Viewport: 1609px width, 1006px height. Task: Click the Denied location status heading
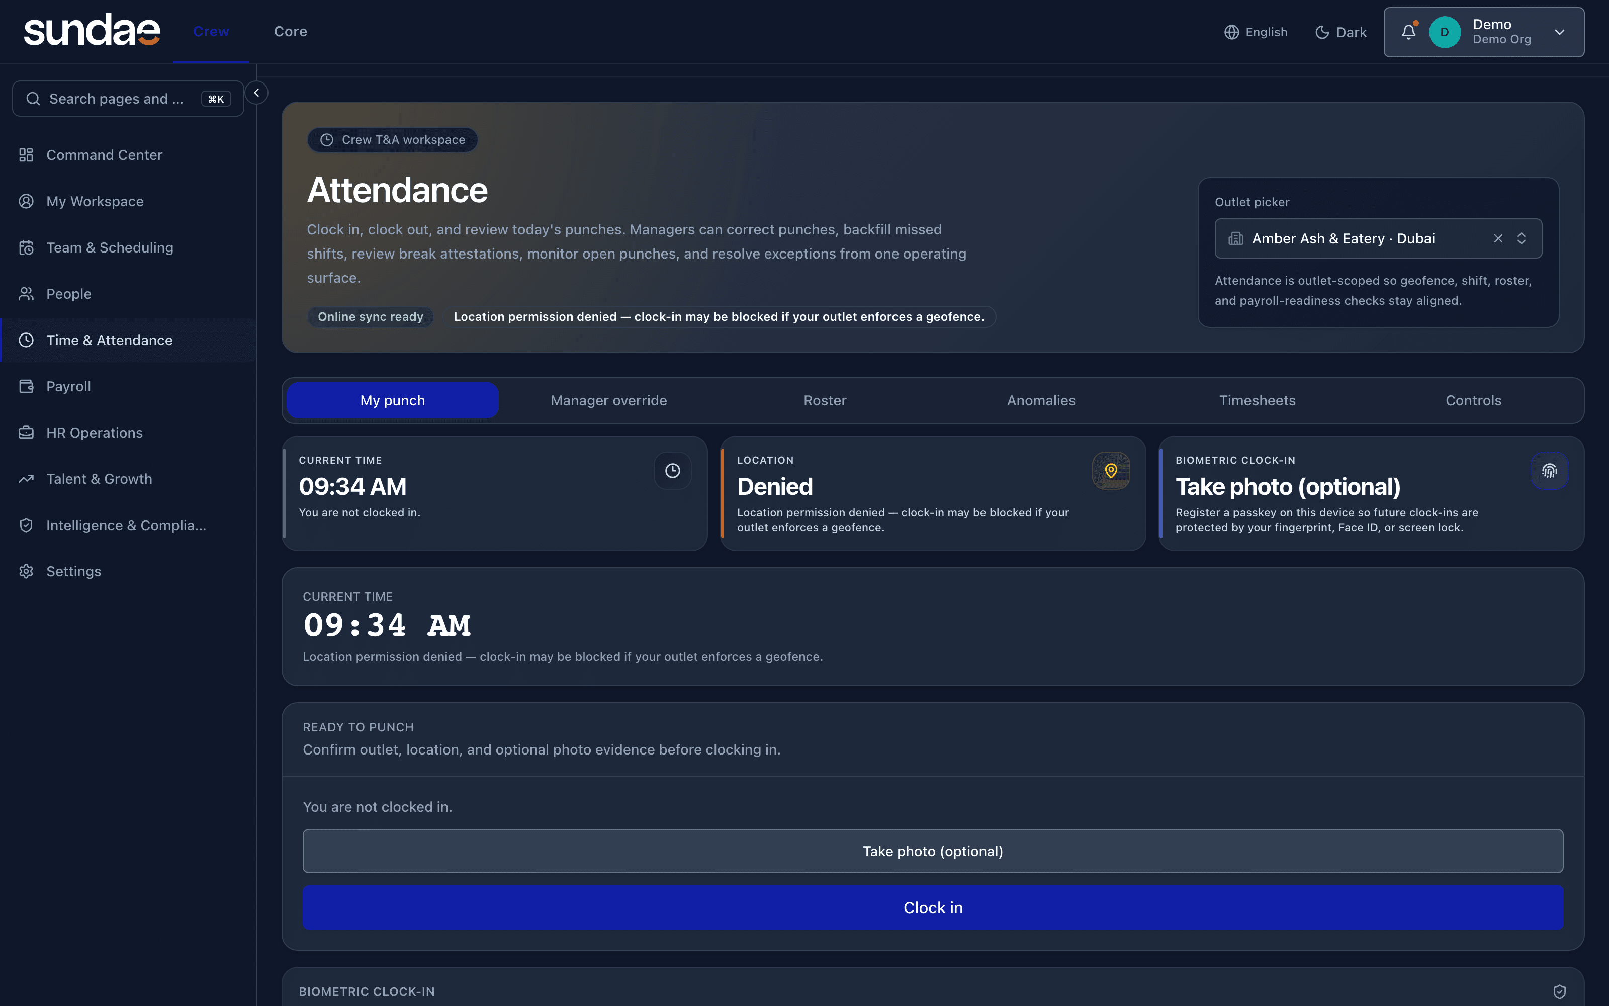[774, 487]
